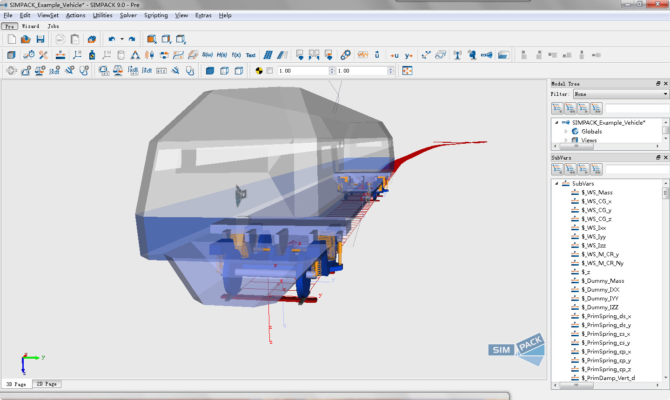670x400 pixels.
Task: Click the Undo arrow
Action: point(112,40)
